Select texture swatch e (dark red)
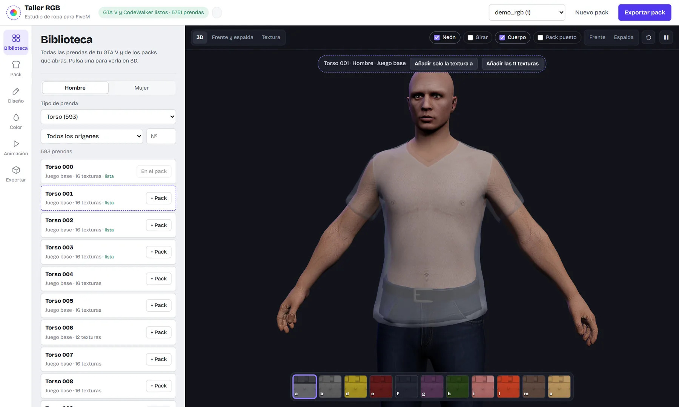Screen dimensions: 679x407 click(381, 387)
